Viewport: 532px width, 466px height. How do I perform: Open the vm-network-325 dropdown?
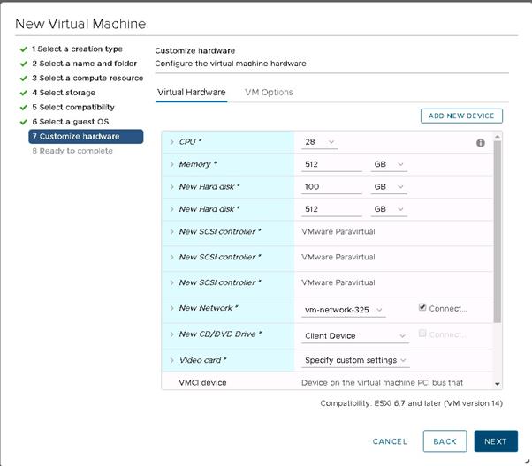click(344, 310)
